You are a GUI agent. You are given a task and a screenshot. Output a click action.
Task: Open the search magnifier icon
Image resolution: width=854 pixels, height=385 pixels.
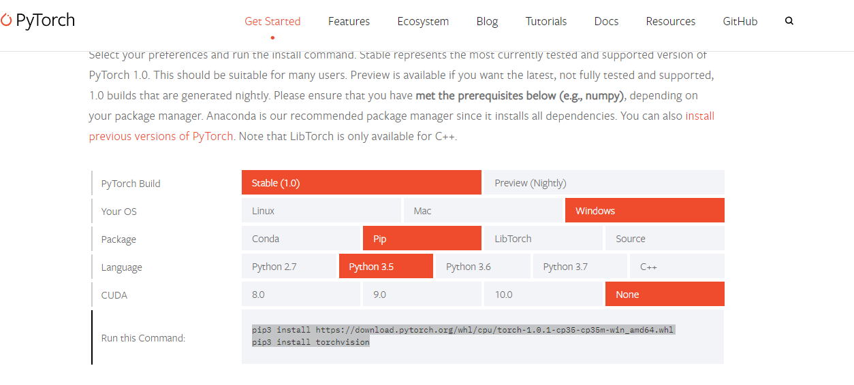pyautogui.click(x=789, y=21)
